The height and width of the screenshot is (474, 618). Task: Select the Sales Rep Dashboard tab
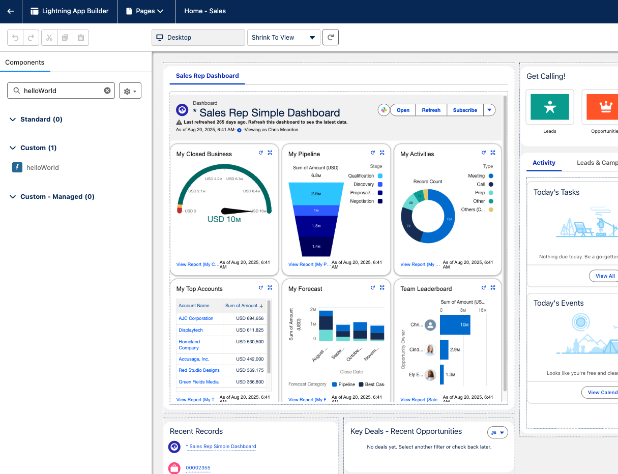207,76
